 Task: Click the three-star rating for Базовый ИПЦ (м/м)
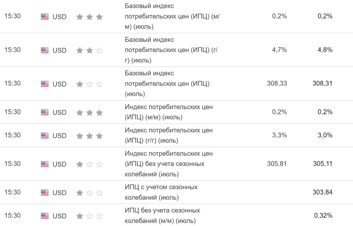click(x=89, y=16)
